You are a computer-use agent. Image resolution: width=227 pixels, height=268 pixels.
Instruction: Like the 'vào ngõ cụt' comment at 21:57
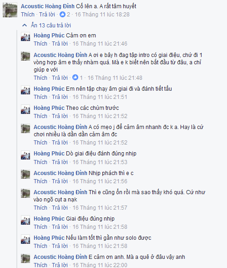coord(40,208)
